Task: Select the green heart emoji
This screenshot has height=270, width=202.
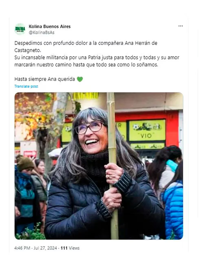Action: (x=80, y=79)
